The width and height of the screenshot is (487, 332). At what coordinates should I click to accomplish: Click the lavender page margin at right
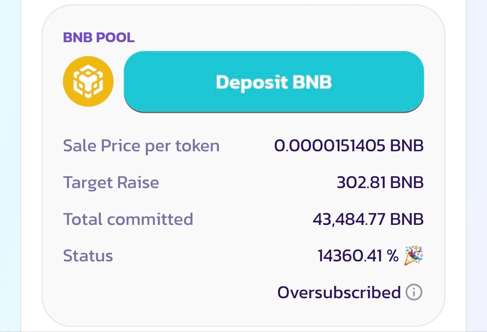(x=476, y=166)
